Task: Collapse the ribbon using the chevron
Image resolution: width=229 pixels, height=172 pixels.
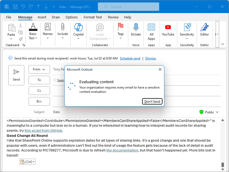Action: [223, 44]
